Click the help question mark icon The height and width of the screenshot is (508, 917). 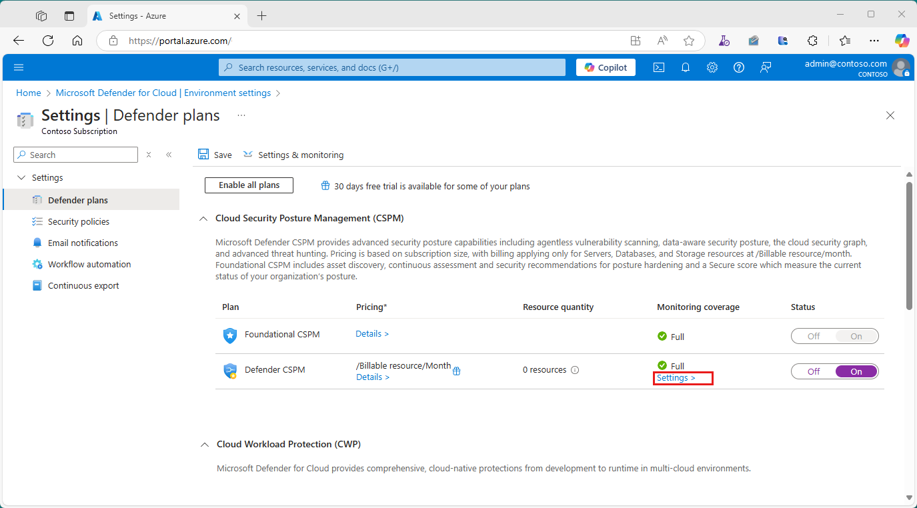coord(738,67)
